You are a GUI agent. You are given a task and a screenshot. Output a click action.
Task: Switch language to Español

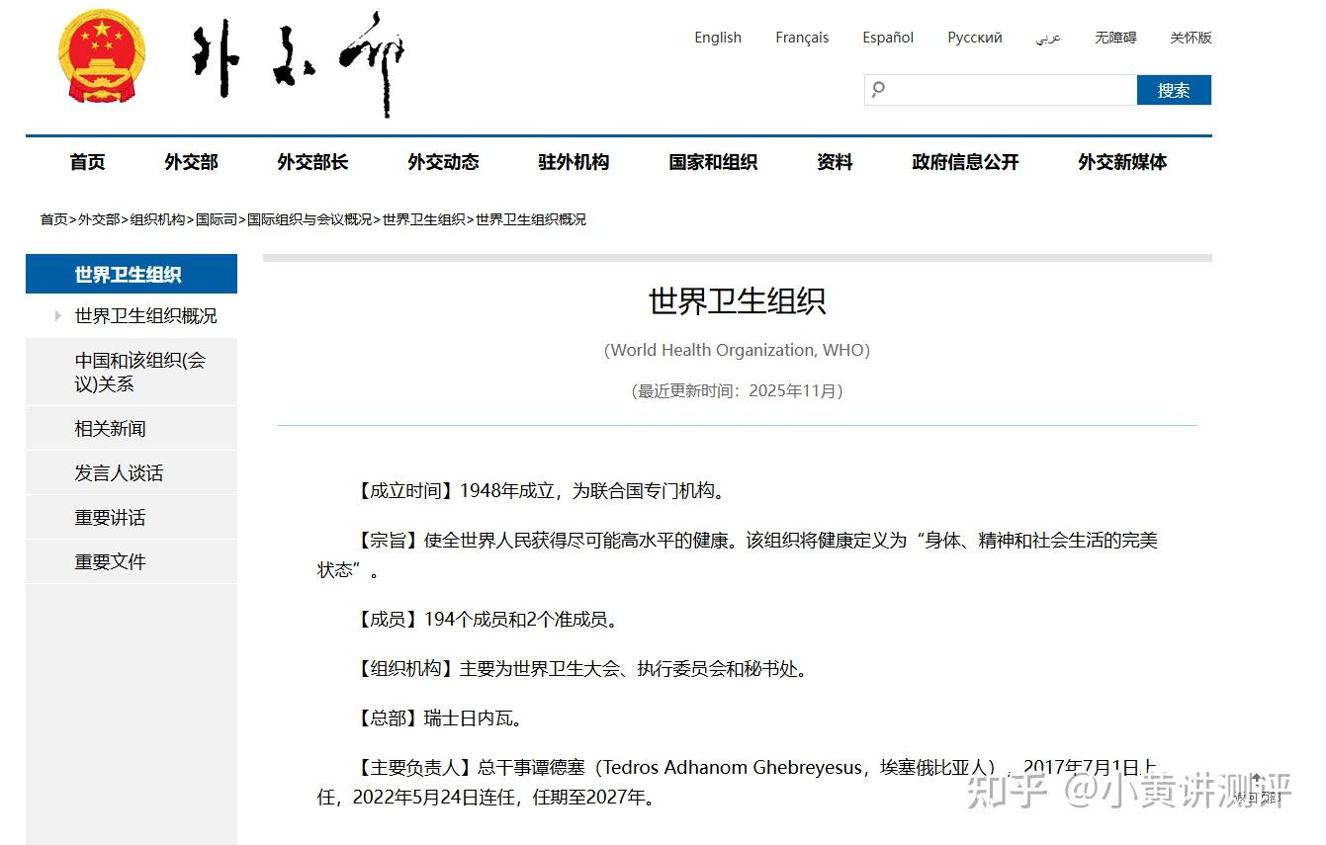[x=888, y=38]
